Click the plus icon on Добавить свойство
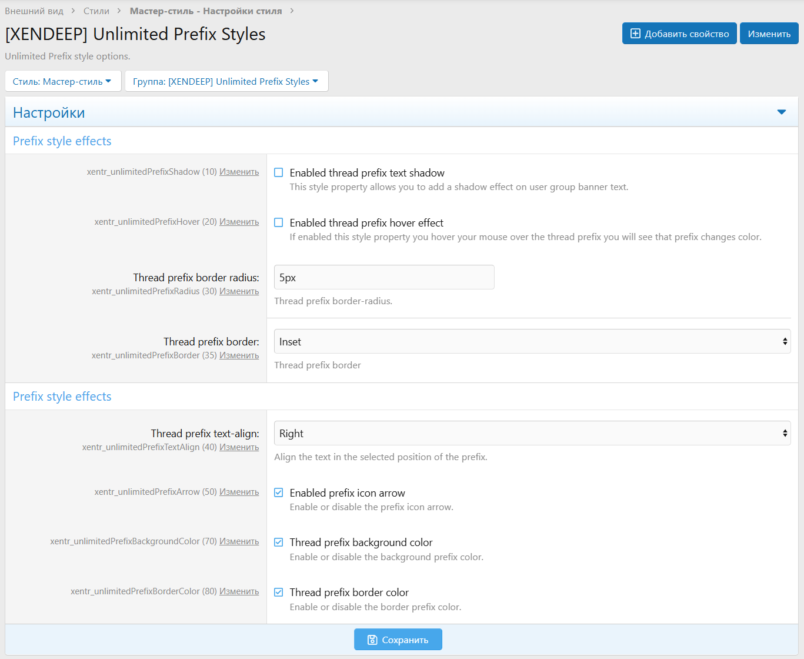 [635, 34]
